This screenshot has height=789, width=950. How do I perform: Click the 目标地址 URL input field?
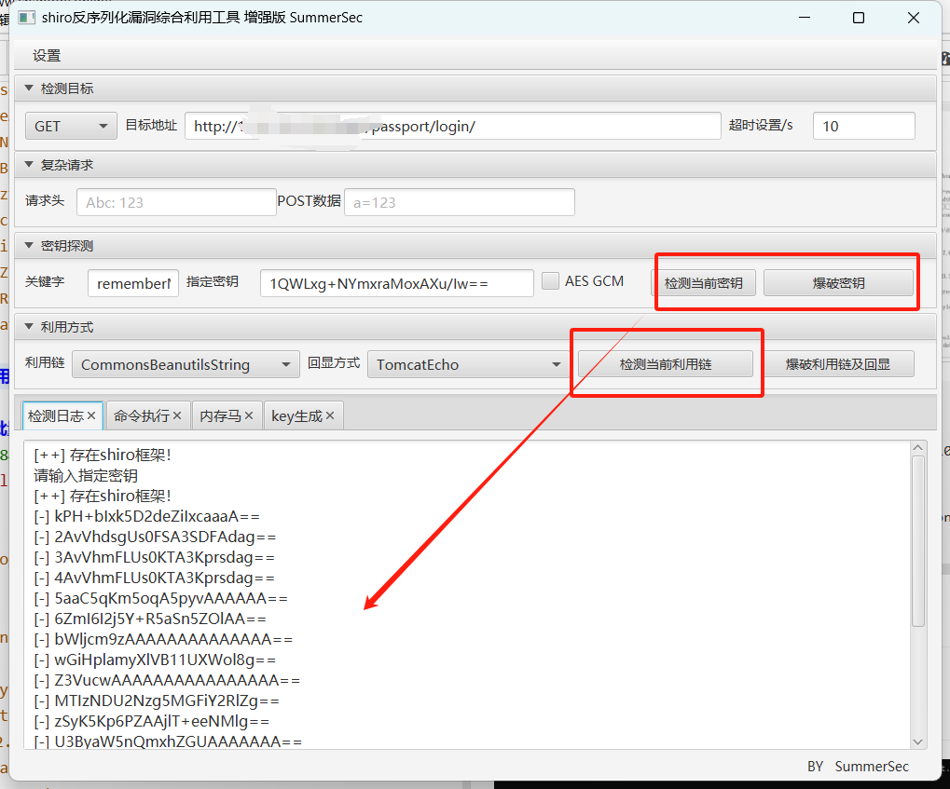pyautogui.click(x=452, y=126)
